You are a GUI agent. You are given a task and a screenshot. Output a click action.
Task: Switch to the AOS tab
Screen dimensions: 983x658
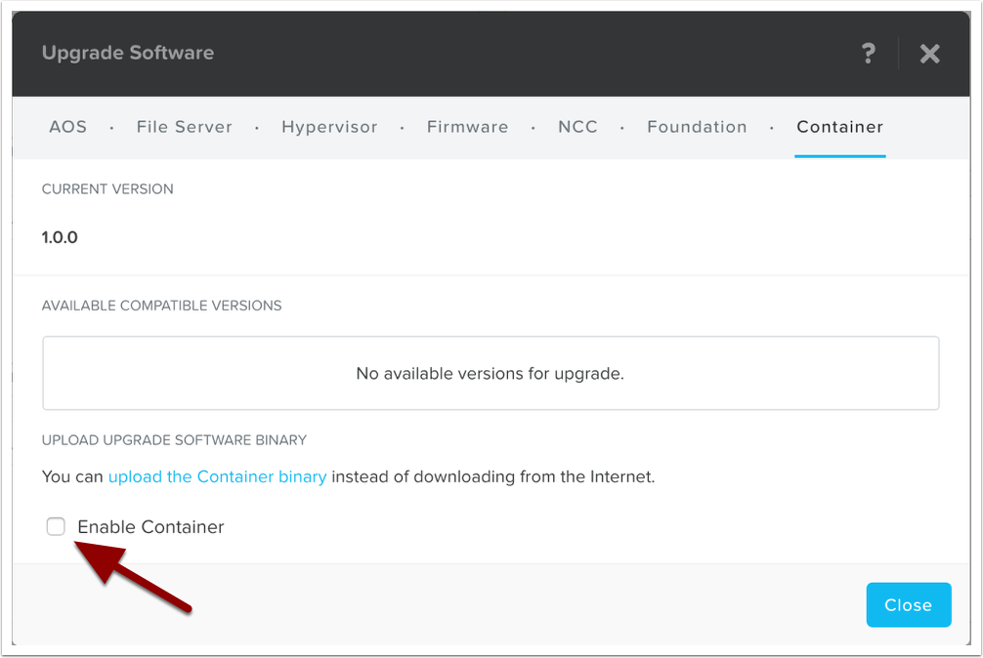(67, 127)
